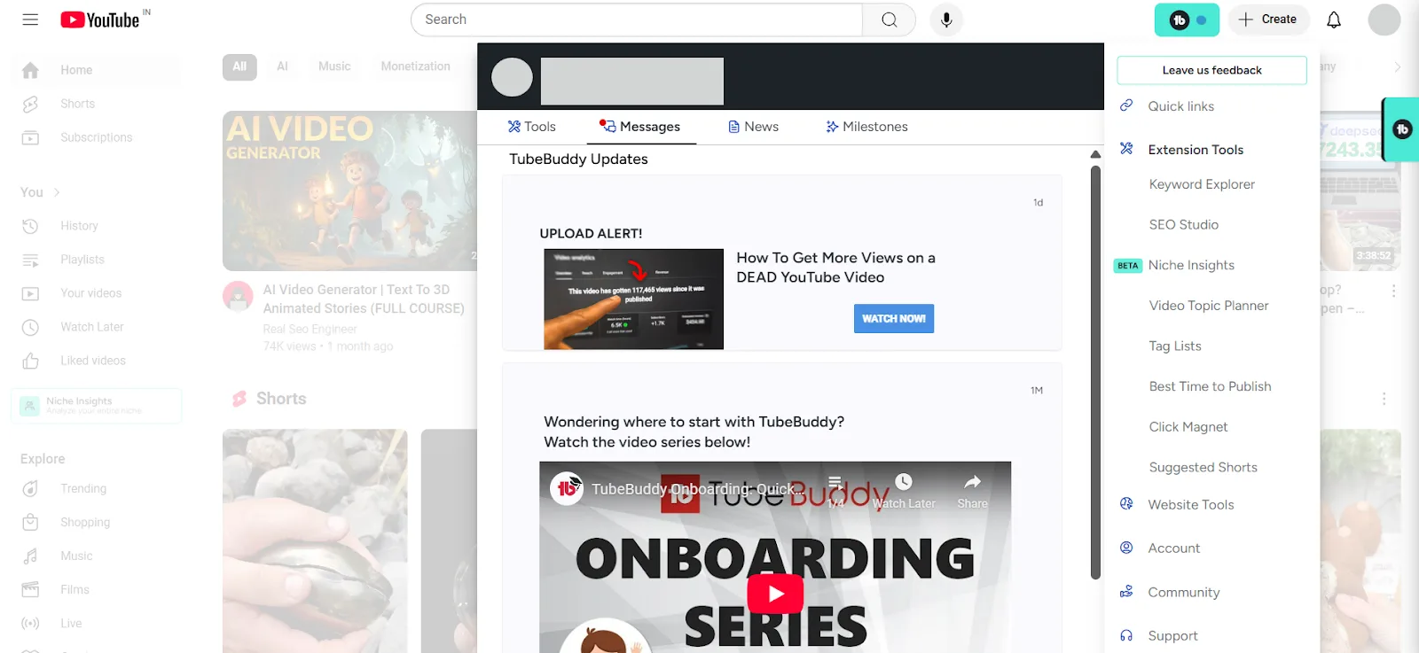Click the messages panel scrollbar thumb
1419x653 pixels.
[1095, 372]
